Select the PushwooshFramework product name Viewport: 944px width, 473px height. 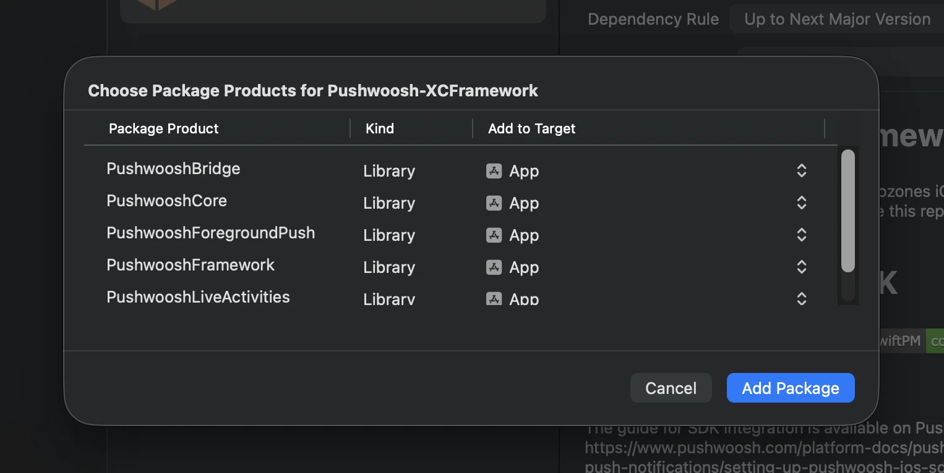point(191,266)
